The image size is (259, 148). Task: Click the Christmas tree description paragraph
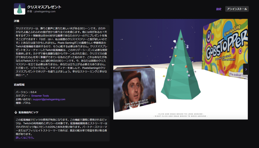point(62,52)
